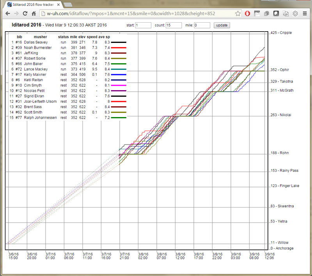Click the 311 - McGrath checkpoint label

click(x=282, y=91)
